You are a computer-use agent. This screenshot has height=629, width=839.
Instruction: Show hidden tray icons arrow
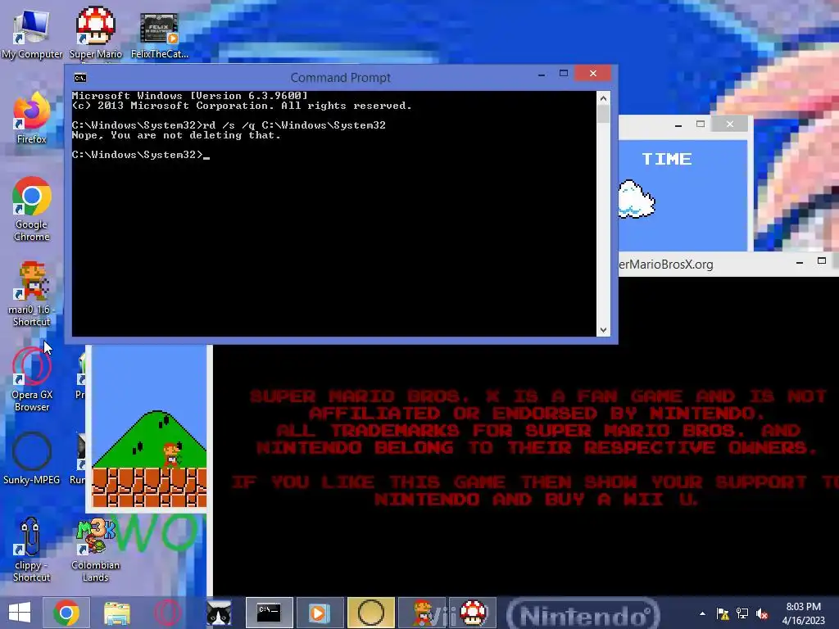[x=702, y=613]
